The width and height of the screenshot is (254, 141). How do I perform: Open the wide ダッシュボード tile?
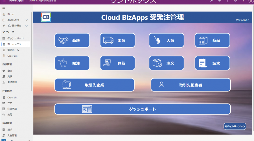point(143,109)
